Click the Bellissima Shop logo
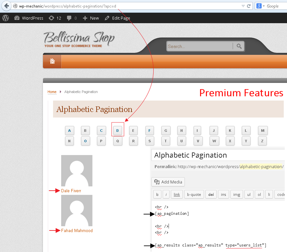The image size is (287, 252). [x=79, y=39]
